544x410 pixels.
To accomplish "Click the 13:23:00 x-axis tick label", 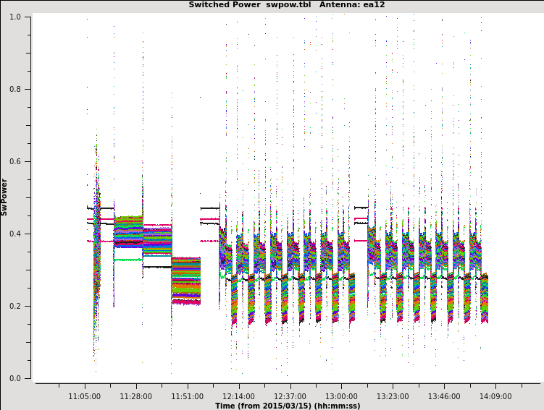I will click(x=393, y=396).
